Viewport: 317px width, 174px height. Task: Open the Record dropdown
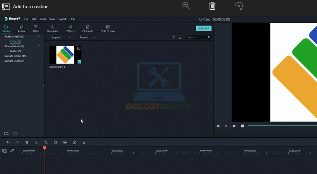pyautogui.click(x=87, y=38)
